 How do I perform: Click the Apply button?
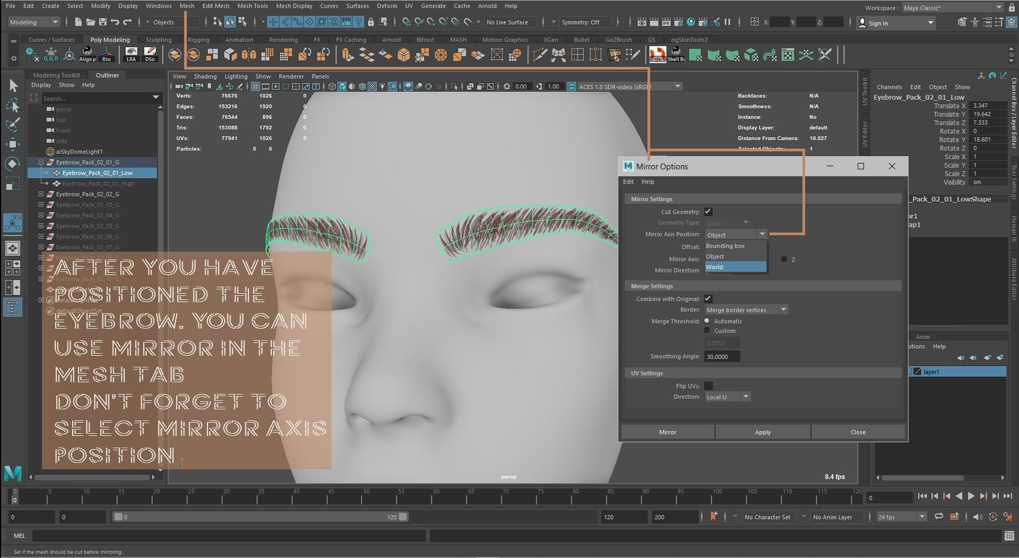(763, 432)
